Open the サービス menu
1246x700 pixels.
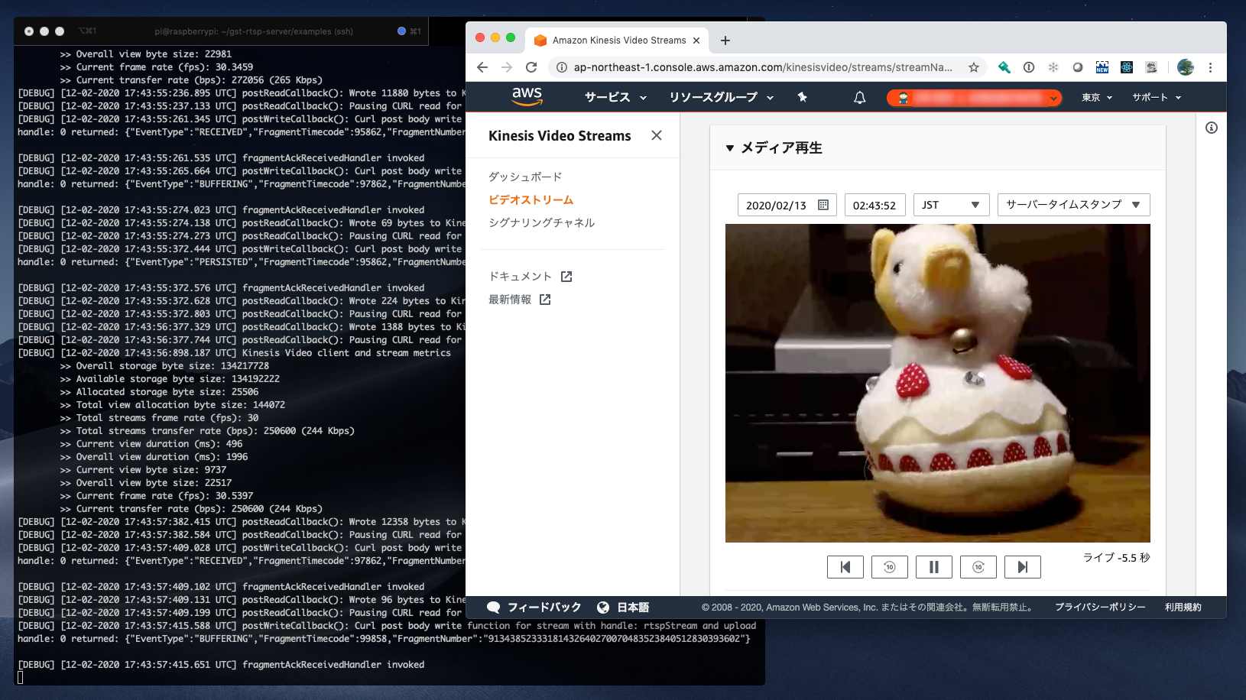click(x=609, y=97)
